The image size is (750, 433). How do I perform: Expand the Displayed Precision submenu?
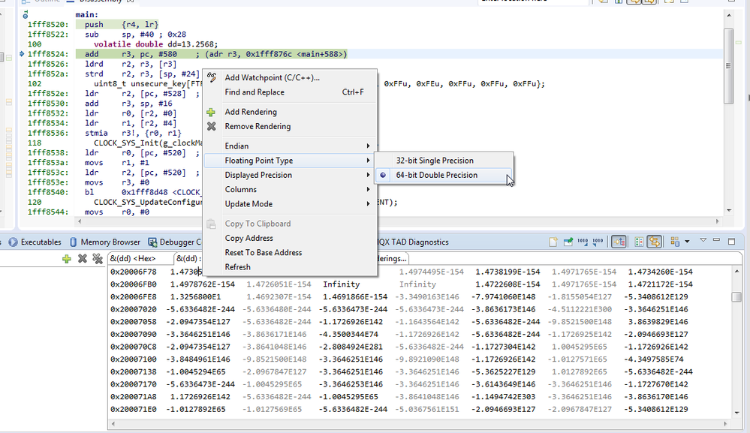pyautogui.click(x=291, y=175)
